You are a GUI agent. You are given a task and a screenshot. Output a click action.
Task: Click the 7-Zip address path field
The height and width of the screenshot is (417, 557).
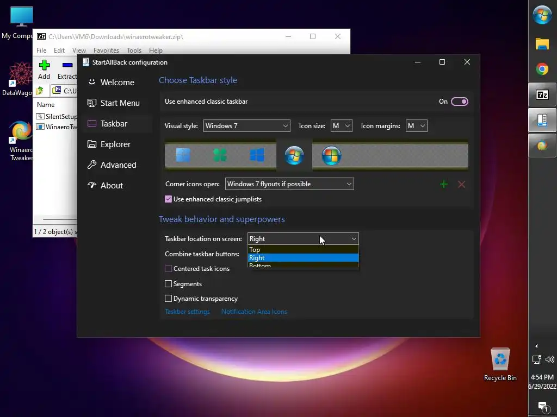(65, 91)
